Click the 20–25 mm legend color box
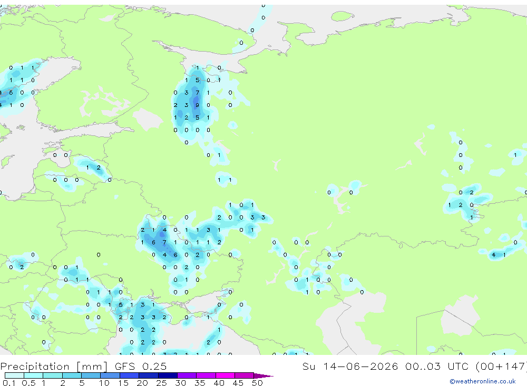This screenshot has height=386, width=527. pyautogui.click(x=149, y=375)
